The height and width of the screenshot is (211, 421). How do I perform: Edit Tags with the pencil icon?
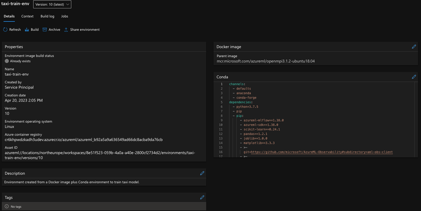click(x=202, y=197)
